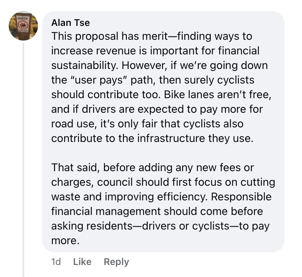
Task: Like Alan Tse's comment
Action: 82,262
